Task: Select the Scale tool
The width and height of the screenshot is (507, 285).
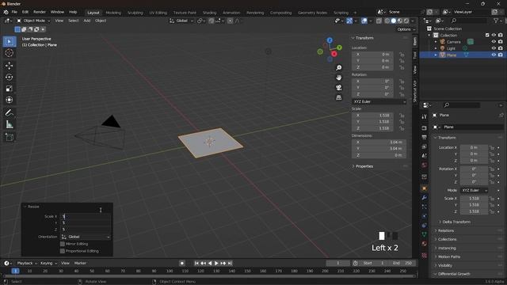Action: (9, 89)
